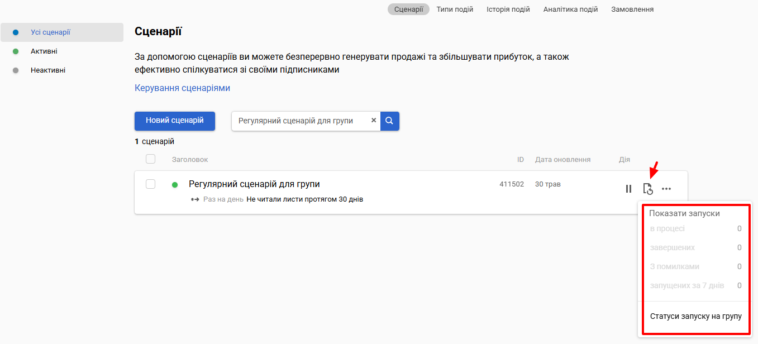Open the three-dots more actions menu
Screen dimensions: 758x344
666,189
